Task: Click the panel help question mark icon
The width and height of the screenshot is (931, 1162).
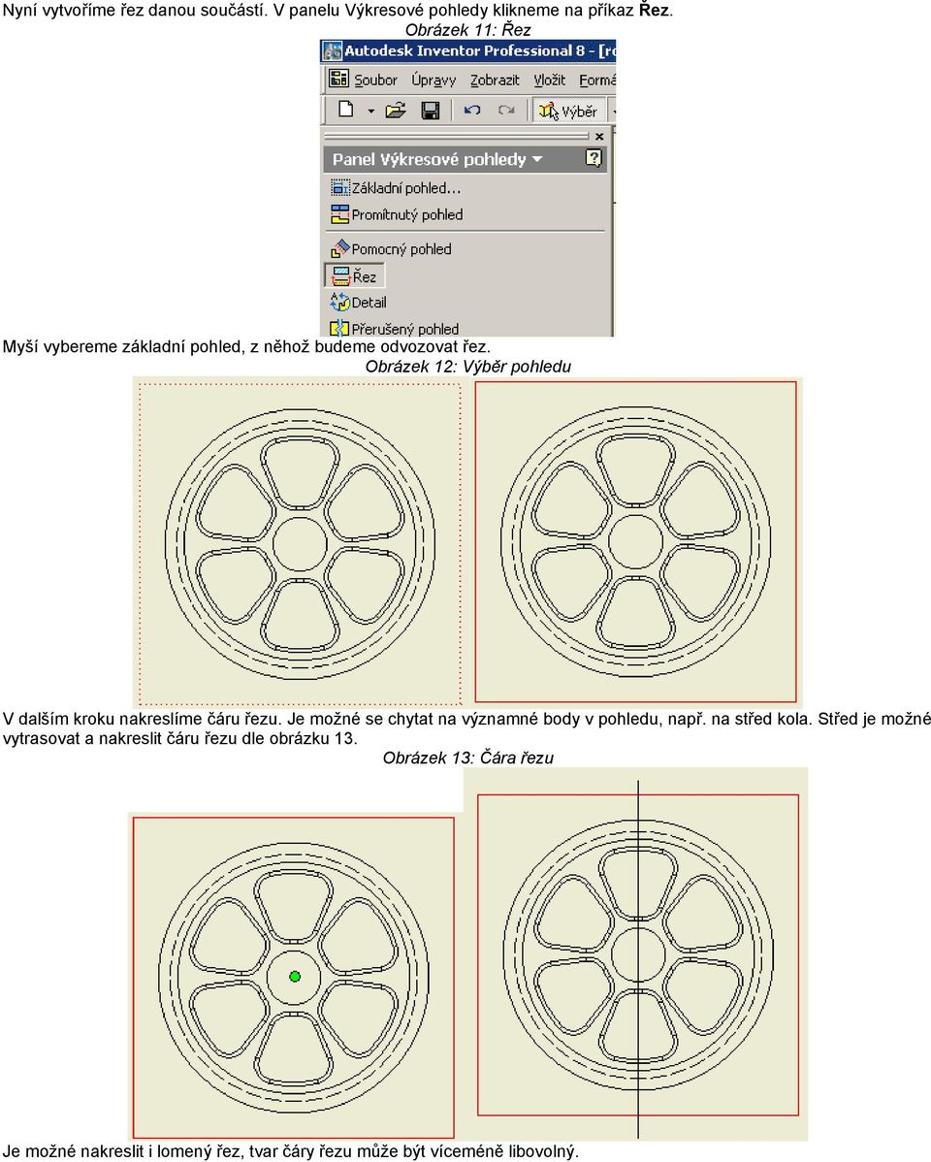Action: 594,158
